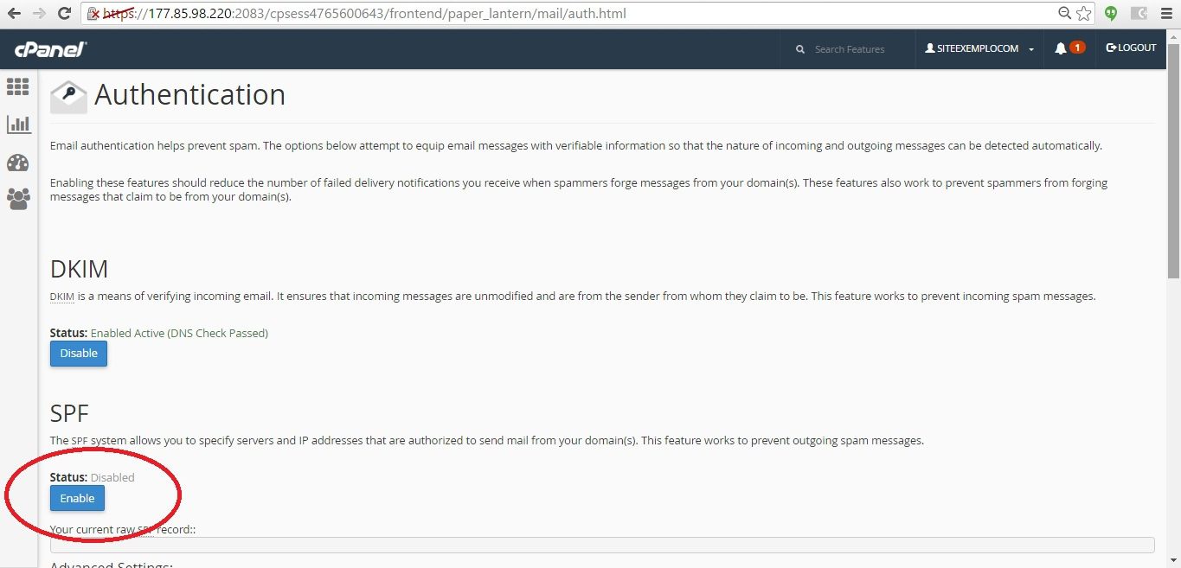The width and height of the screenshot is (1181, 568).
Task: Open the cPanel home grid icon
Action: (x=18, y=86)
